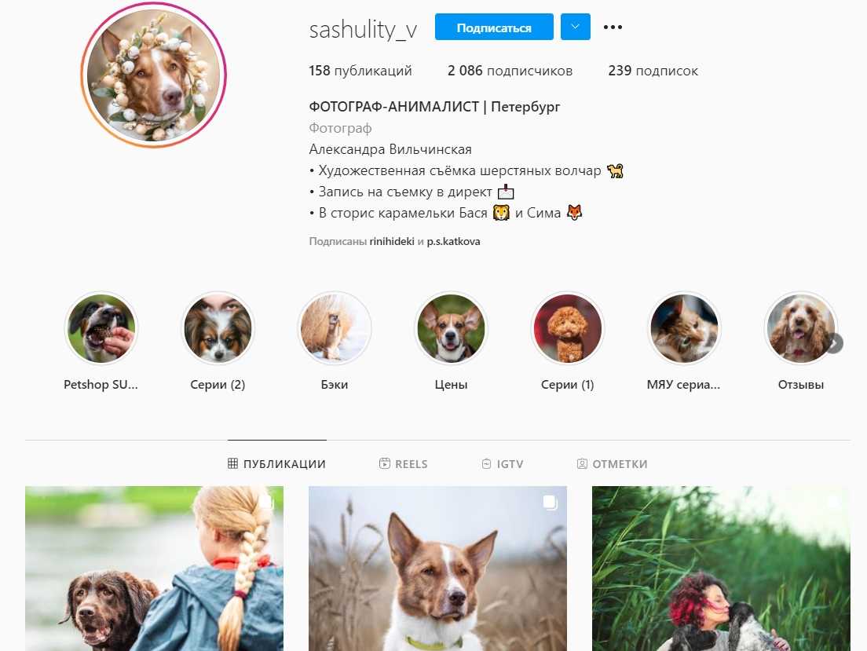Open the p.s.katkova follower link
The height and width of the screenshot is (651, 867).
point(453,242)
